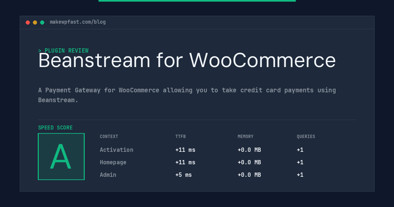Click the Activation TTFB value +11 ms
The image size is (394, 207).
(185, 150)
